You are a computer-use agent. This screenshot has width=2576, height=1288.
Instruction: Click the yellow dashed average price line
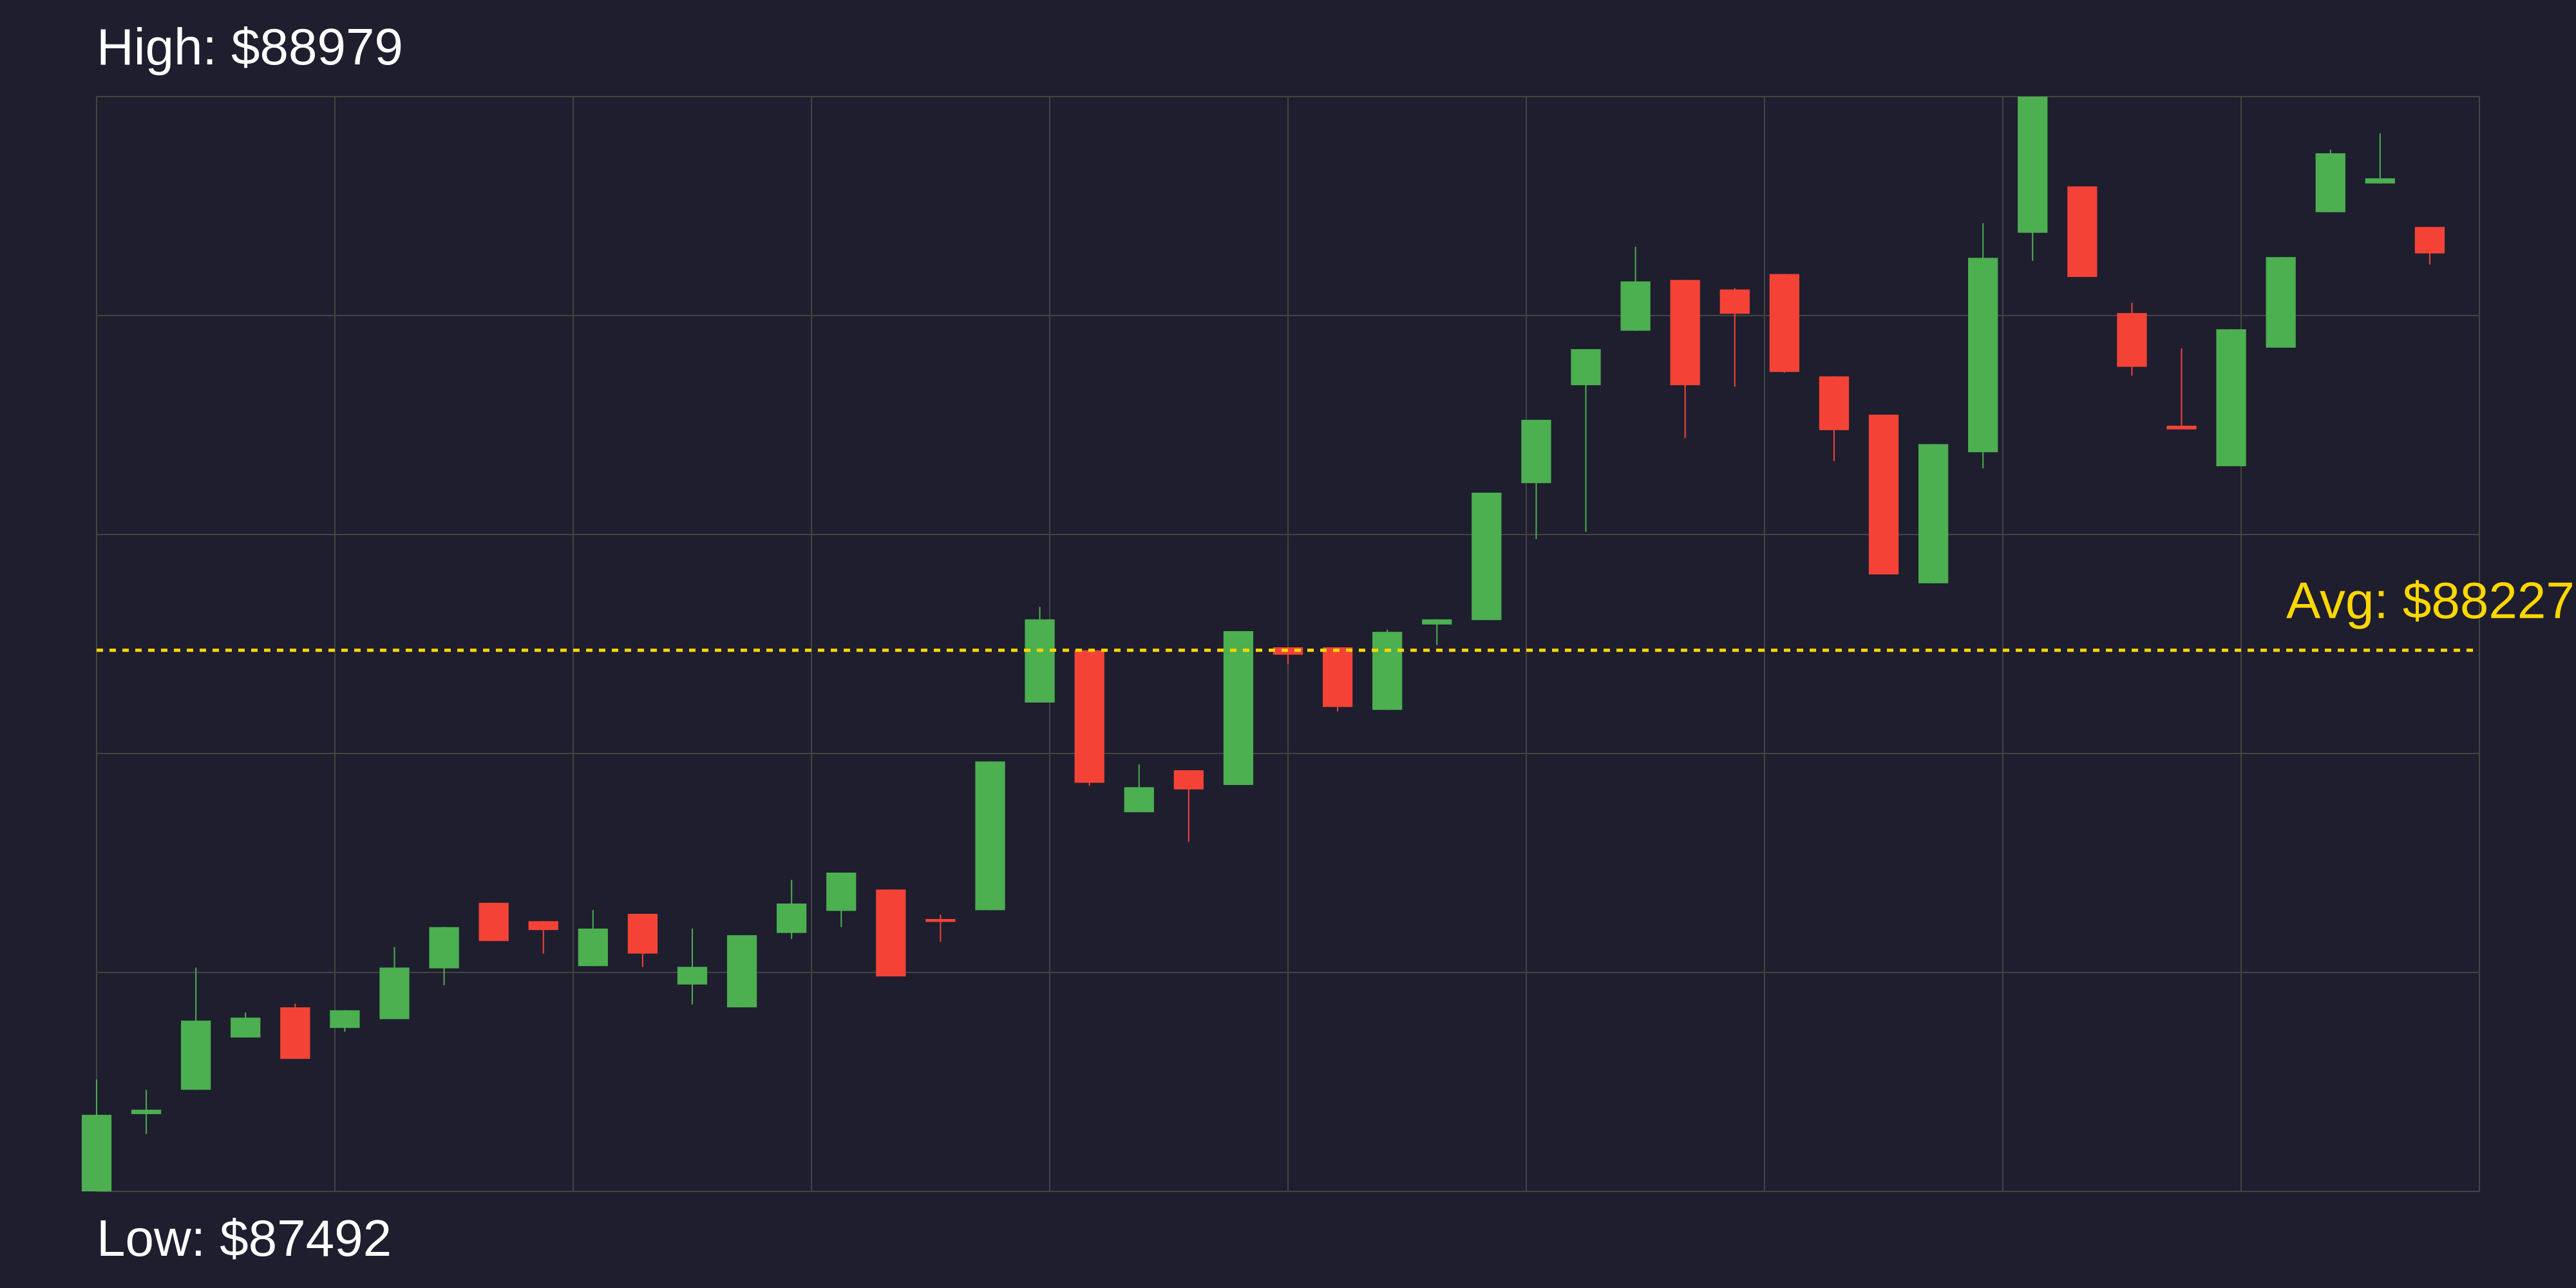point(700,650)
